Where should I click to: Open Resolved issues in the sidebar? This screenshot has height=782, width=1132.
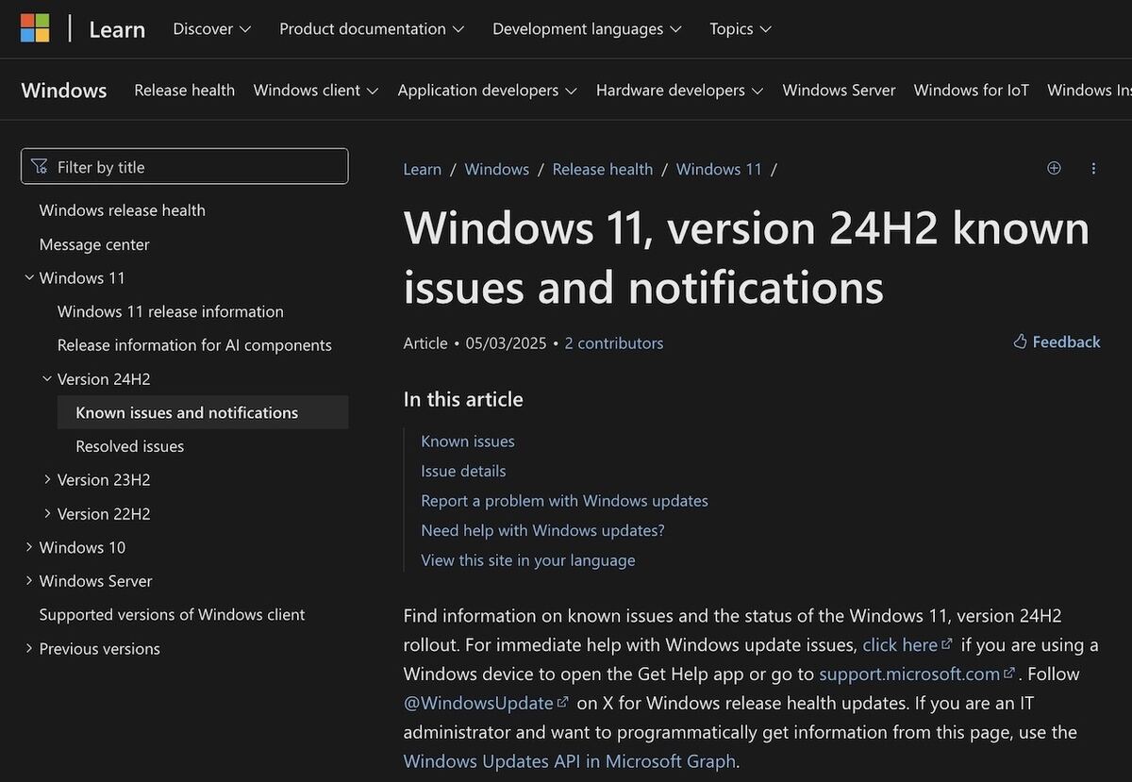[129, 446]
